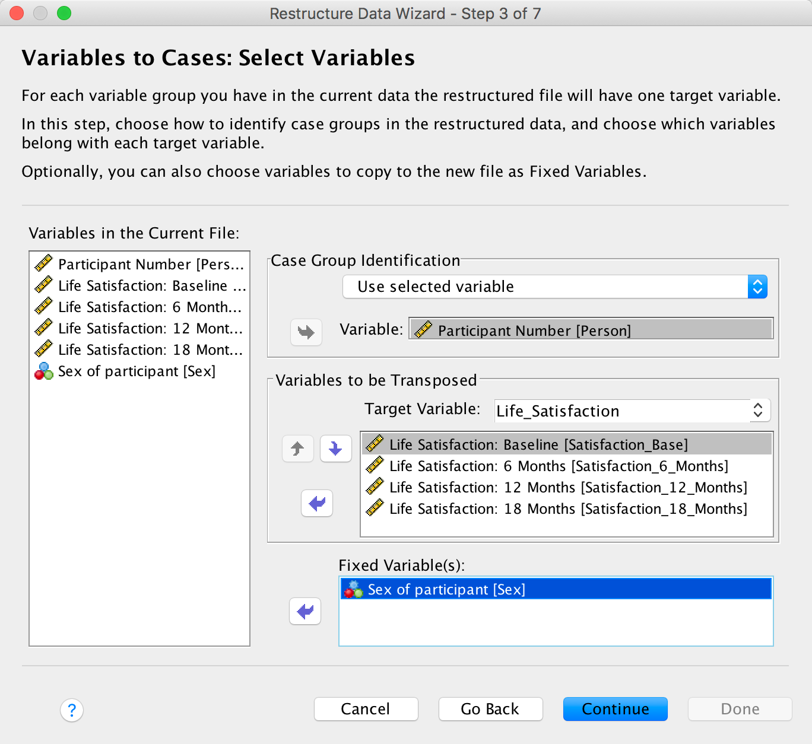Viewport: 812px width, 744px height.
Task: Select Life Satisfaction: 12 Months transposed item
Action: [x=567, y=488]
